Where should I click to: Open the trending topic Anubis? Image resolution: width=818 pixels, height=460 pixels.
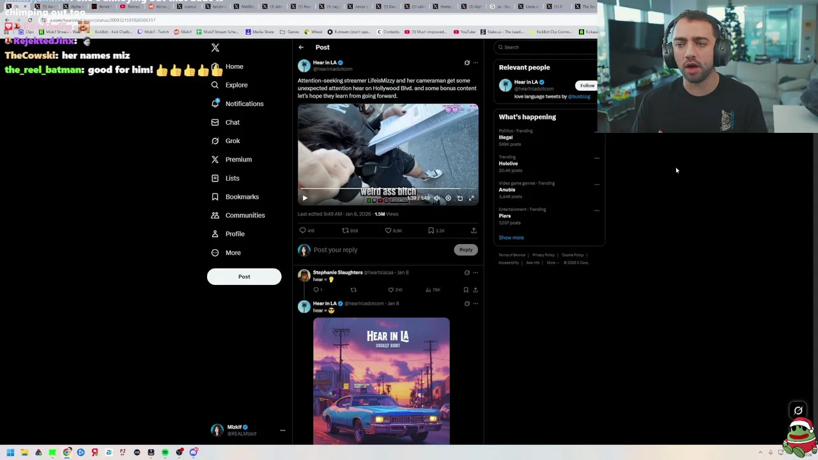pyautogui.click(x=507, y=190)
